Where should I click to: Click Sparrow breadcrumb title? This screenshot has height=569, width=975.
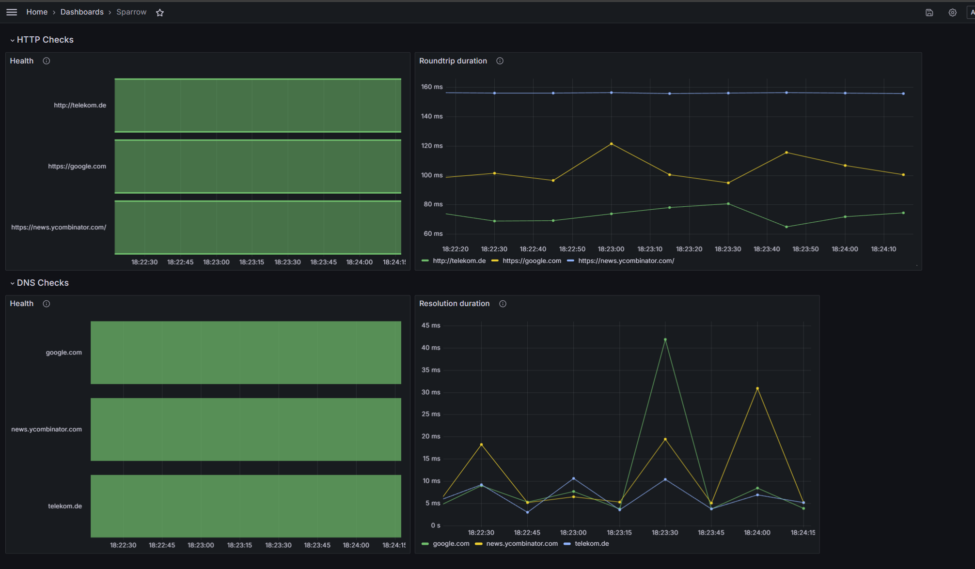(131, 12)
